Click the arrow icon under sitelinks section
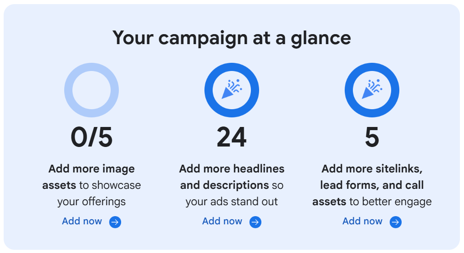 pos(396,222)
